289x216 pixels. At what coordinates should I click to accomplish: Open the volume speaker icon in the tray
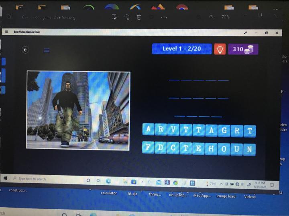pos(242,184)
